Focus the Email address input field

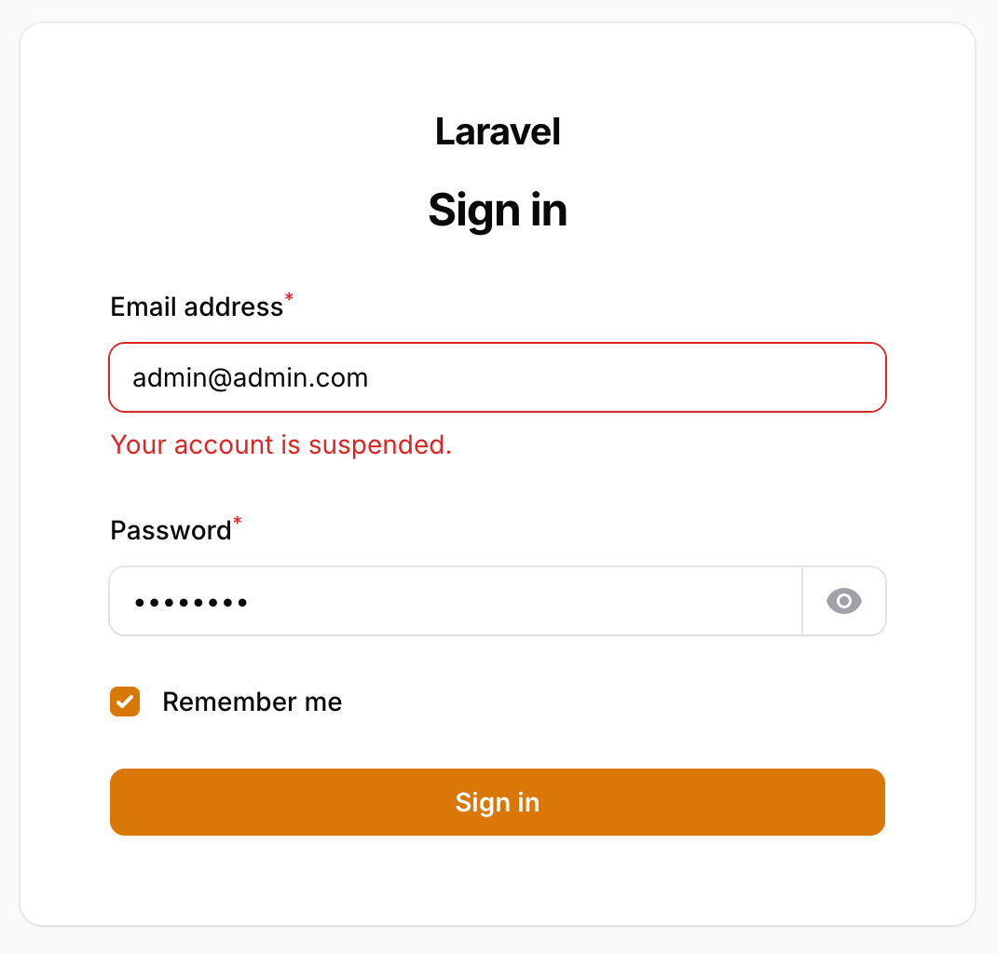click(497, 377)
